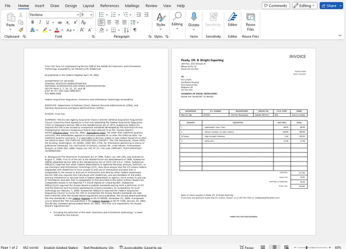Open the Help tab

[x=181, y=6]
